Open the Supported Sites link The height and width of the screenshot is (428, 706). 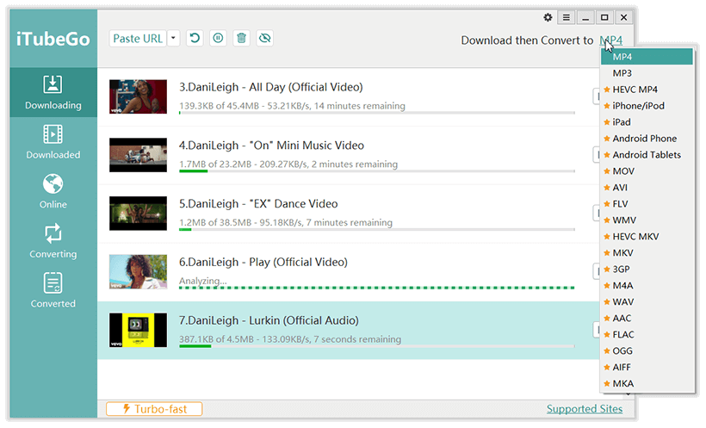584,409
